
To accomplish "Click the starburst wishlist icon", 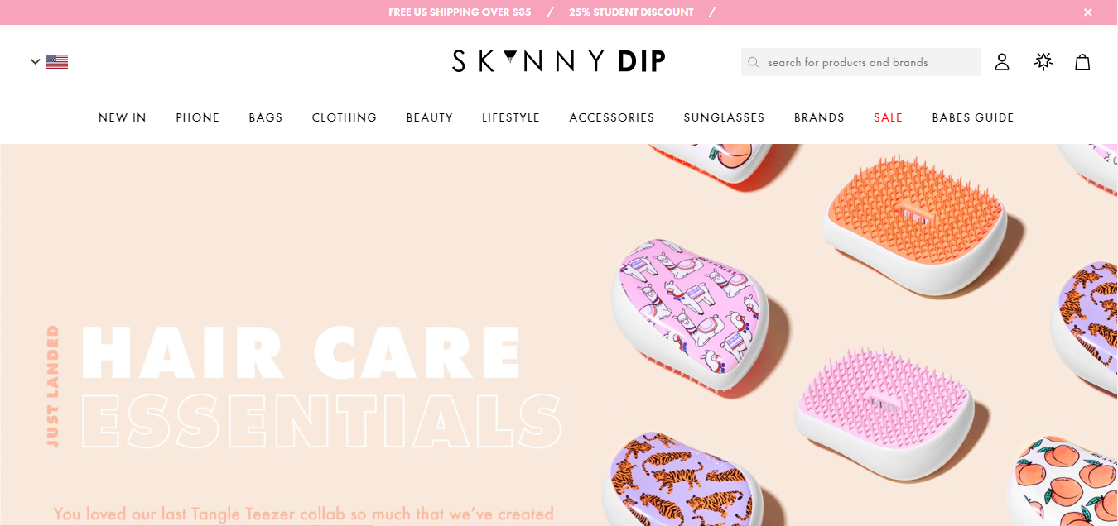I will coord(1043,61).
